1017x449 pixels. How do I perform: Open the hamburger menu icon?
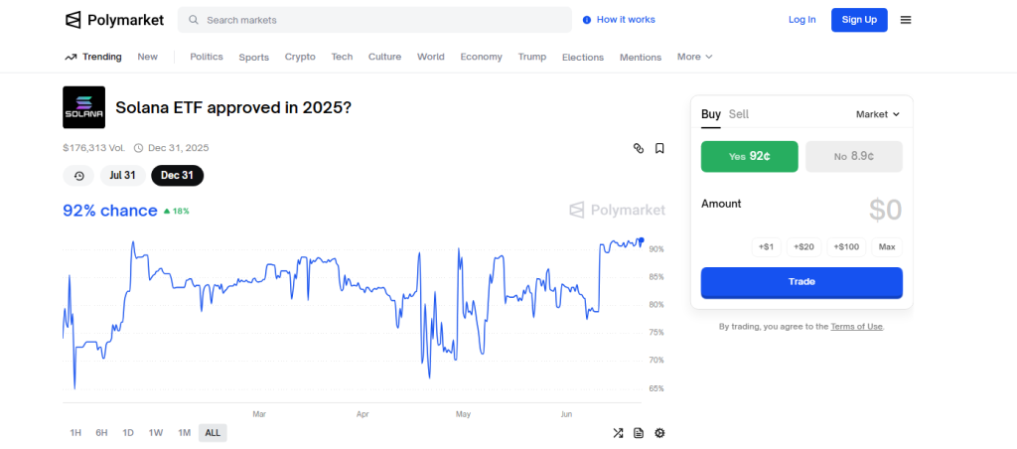[x=905, y=20]
